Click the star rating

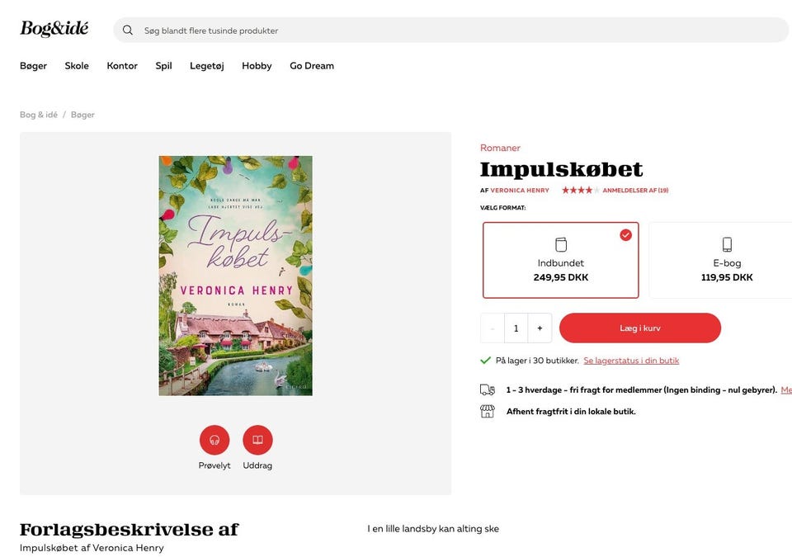(x=580, y=191)
